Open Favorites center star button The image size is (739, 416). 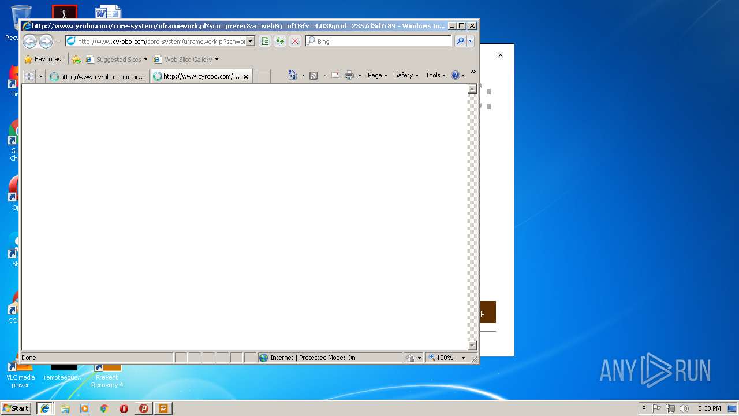point(42,59)
